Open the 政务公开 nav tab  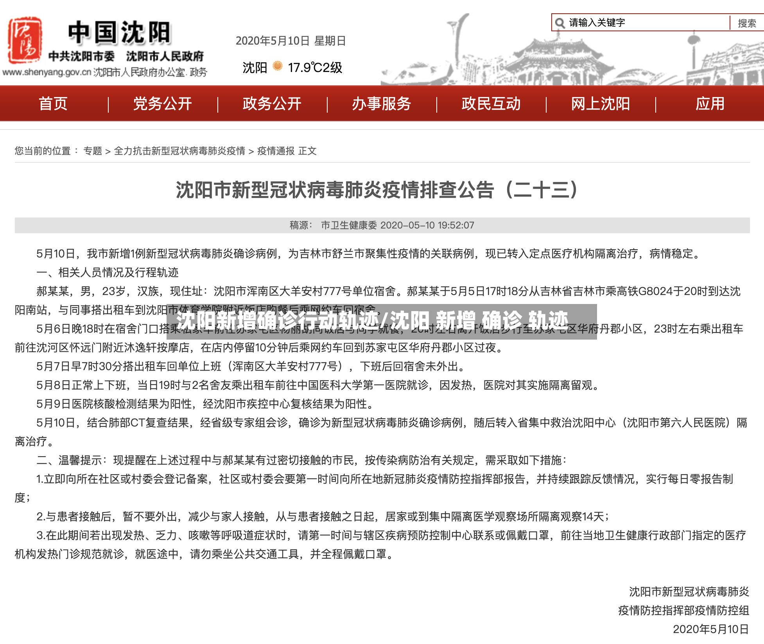272,104
